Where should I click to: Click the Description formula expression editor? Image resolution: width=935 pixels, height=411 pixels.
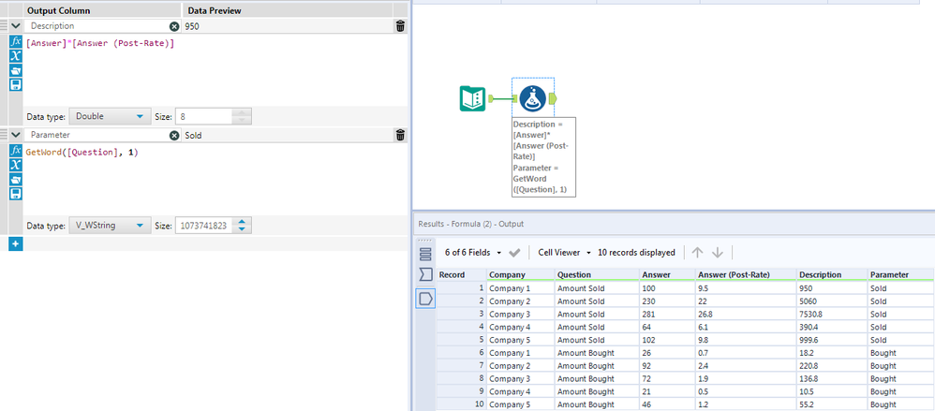[x=215, y=70]
